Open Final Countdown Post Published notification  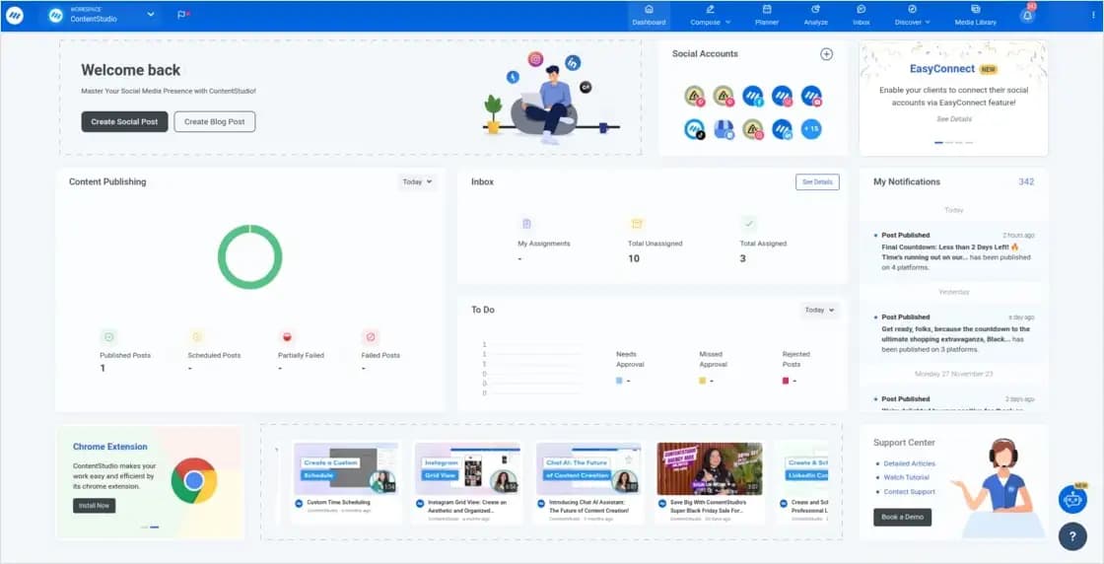click(x=954, y=251)
